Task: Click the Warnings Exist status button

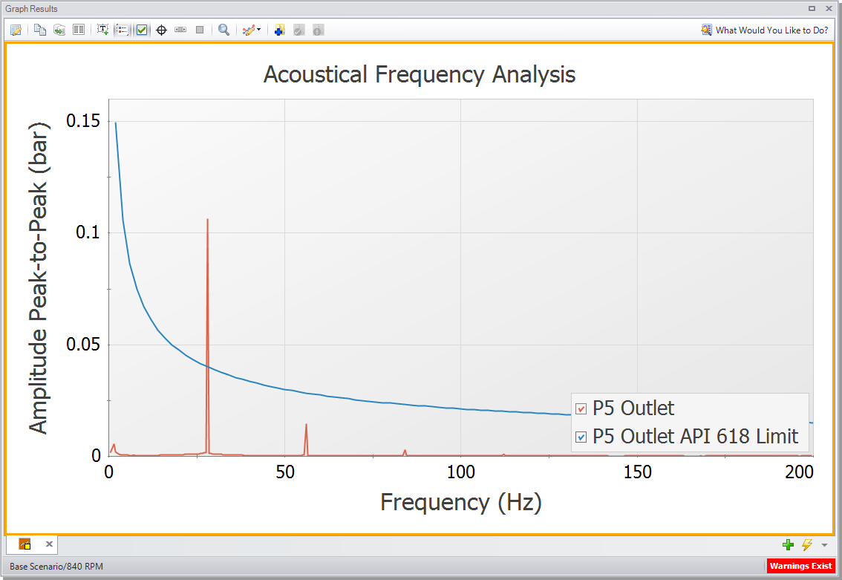Action: 802,566
